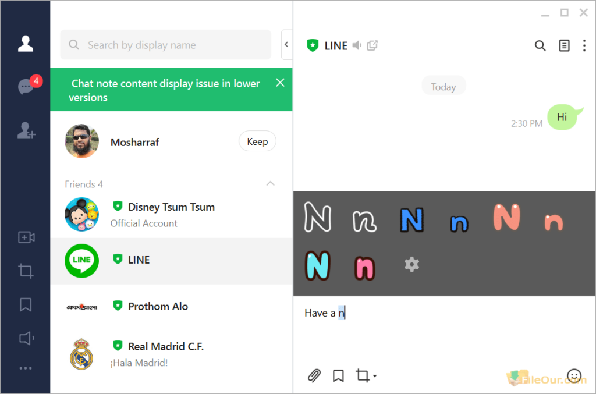This screenshot has width=596, height=394.
Task: Start a new video meeting
Action: point(25,237)
